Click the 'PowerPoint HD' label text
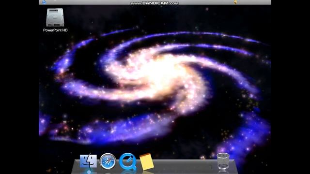 click(x=55, y=30)
